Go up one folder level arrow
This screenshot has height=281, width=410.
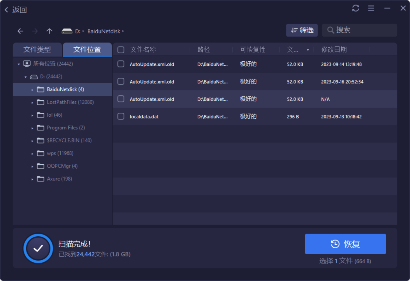(50, 31)
